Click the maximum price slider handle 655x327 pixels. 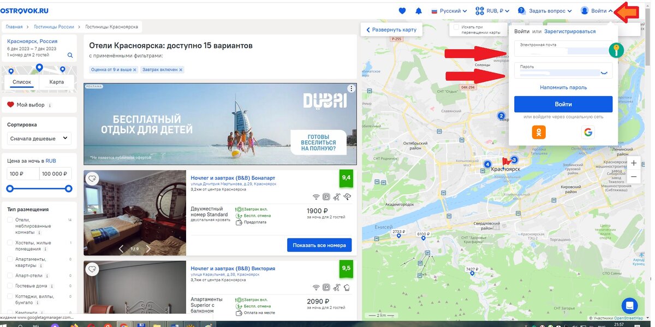point(68,188)
